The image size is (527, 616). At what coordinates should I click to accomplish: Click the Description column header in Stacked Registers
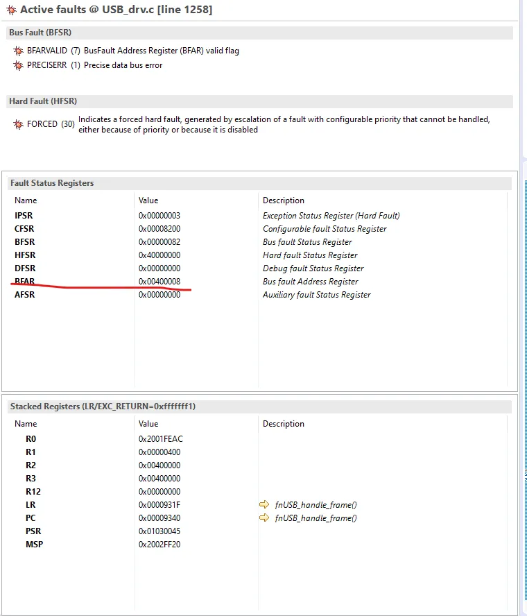coord(284,423)
